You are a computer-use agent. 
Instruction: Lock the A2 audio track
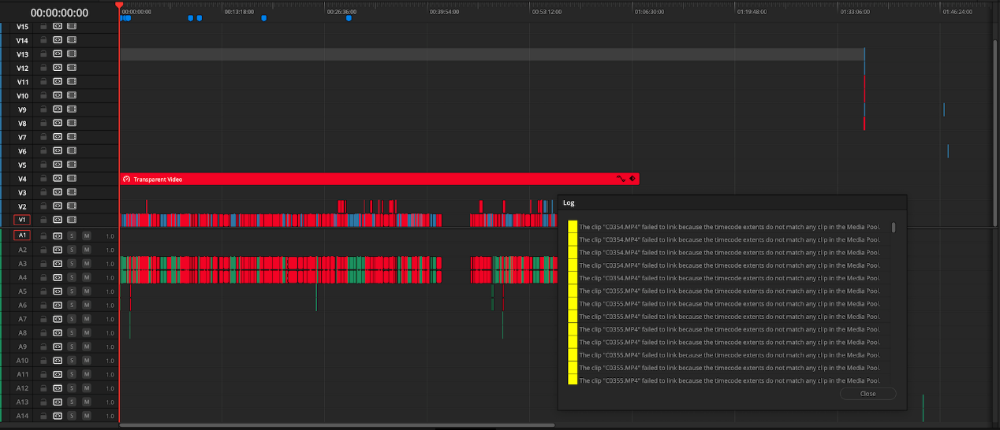(x=44, y=250)
